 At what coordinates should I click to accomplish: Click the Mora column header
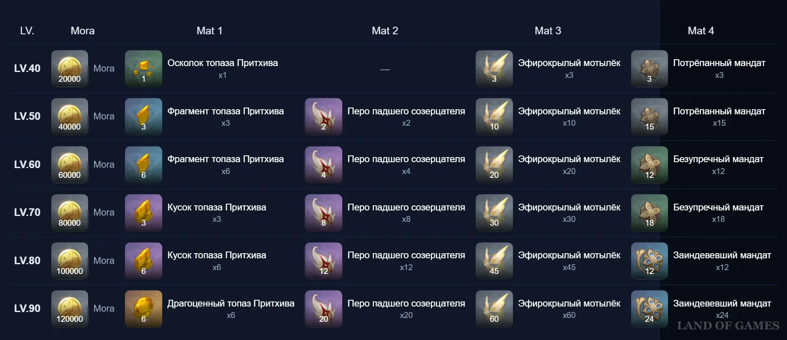point(83,30)
